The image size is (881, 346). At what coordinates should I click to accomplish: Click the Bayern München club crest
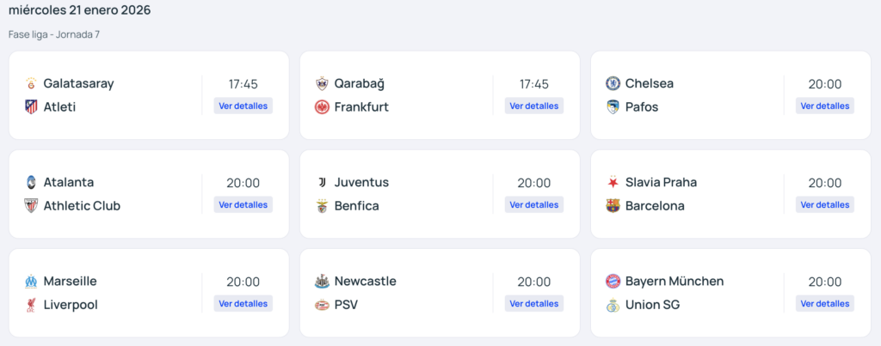[613, 281]
